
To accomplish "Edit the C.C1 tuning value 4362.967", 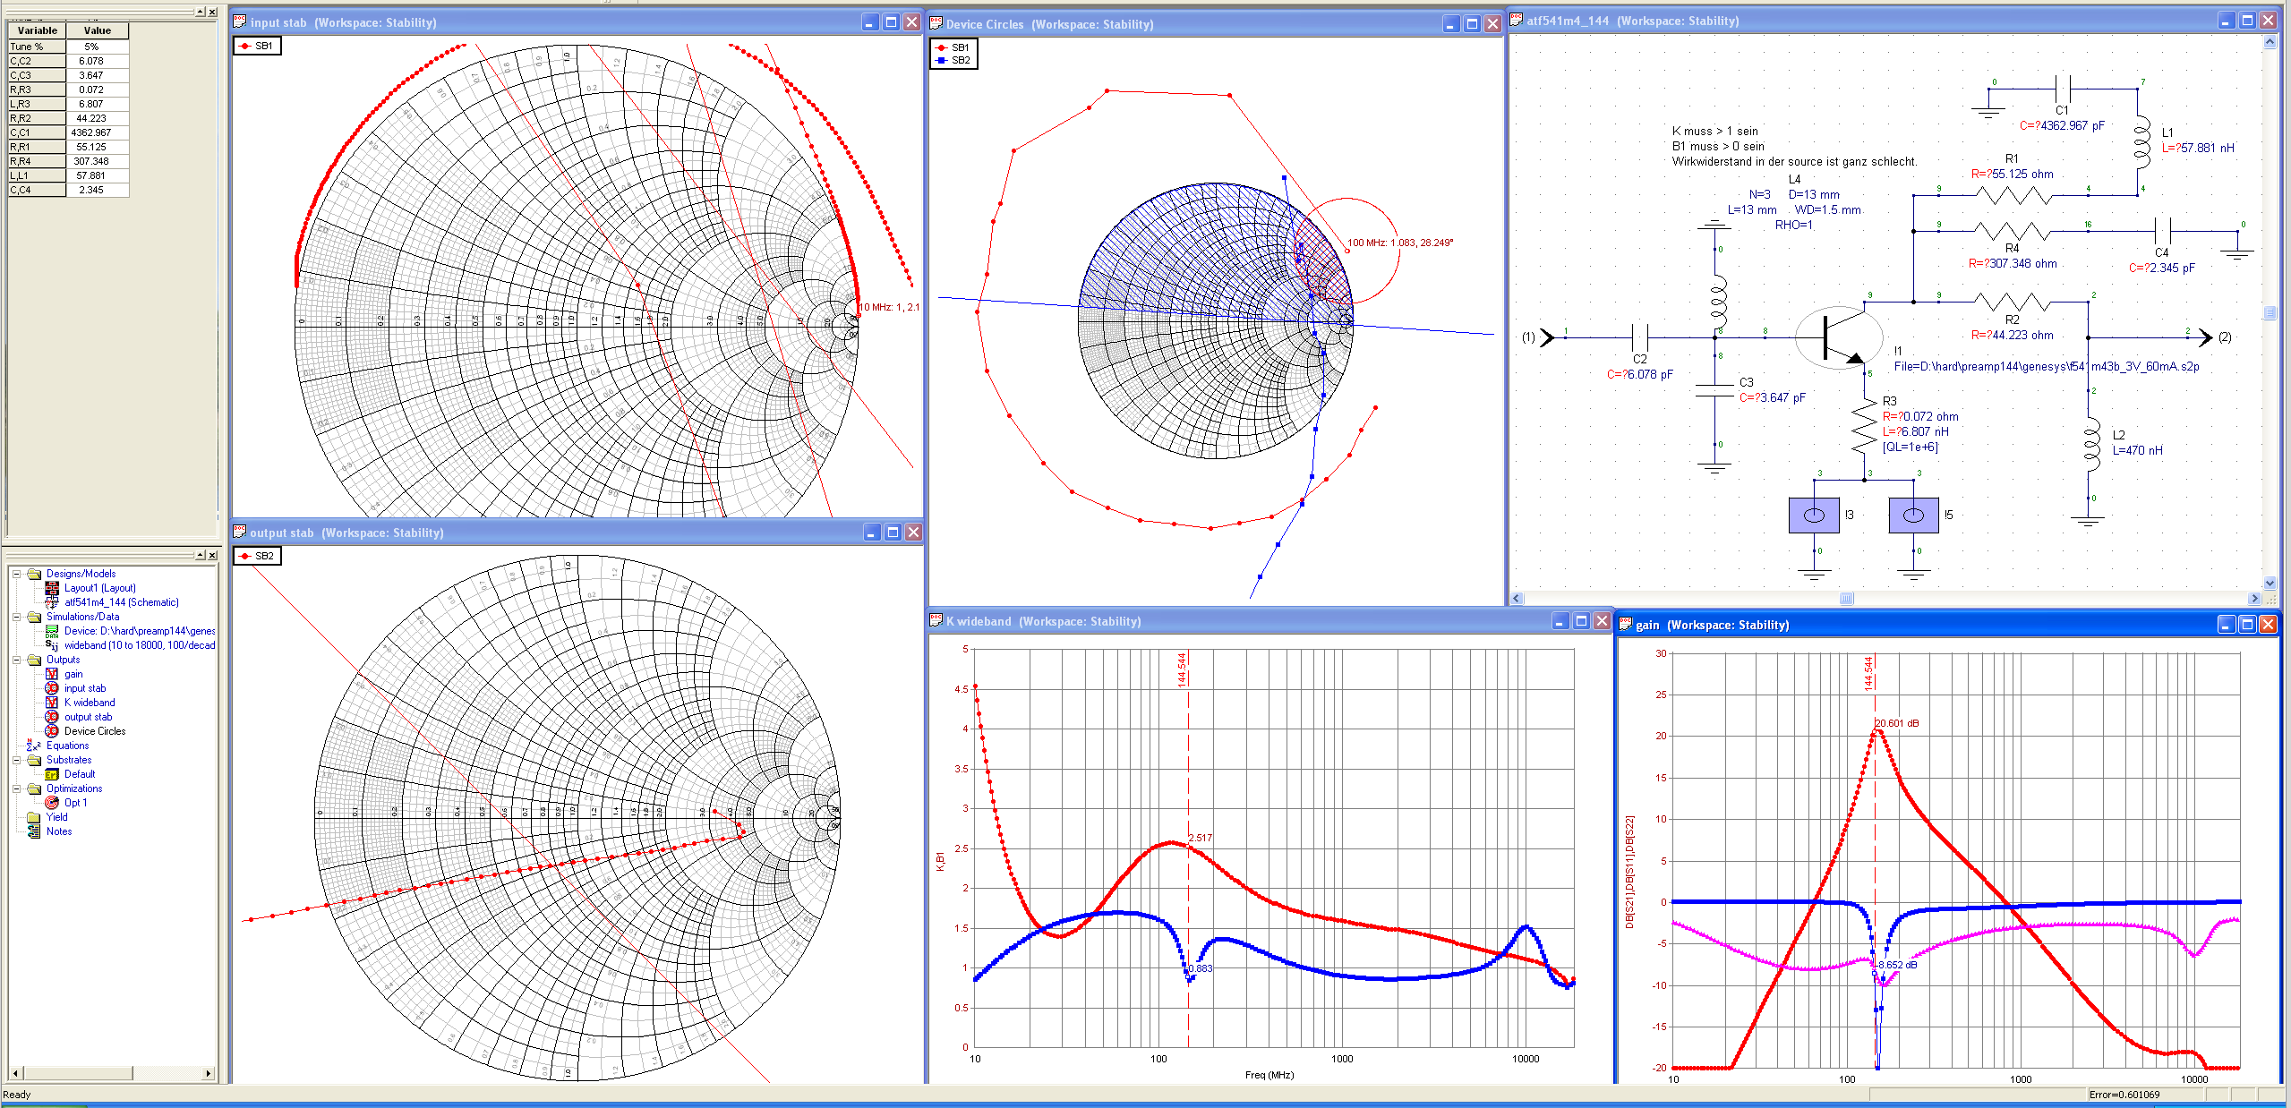I will click(x=98, y=132).
